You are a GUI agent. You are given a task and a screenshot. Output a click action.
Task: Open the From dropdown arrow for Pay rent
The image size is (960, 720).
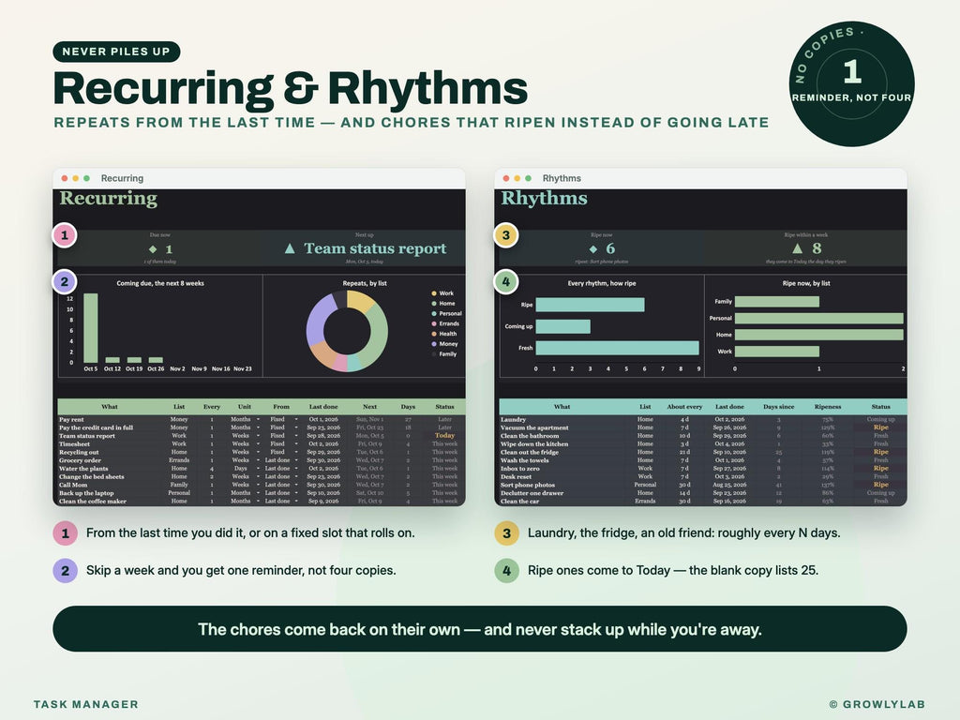tap(295, 419)
